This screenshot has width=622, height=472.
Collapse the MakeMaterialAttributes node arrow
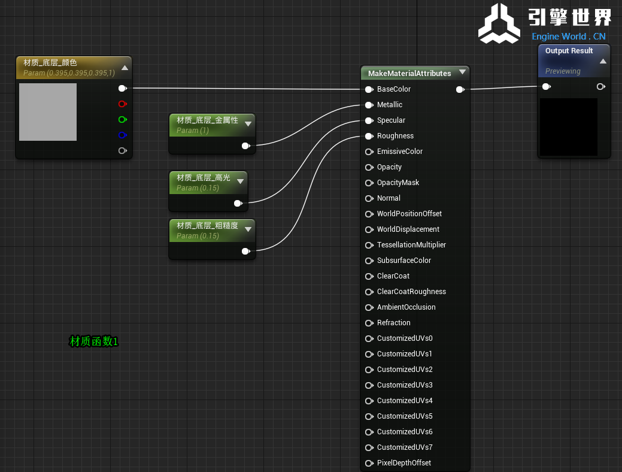click(x=462, y=72)
